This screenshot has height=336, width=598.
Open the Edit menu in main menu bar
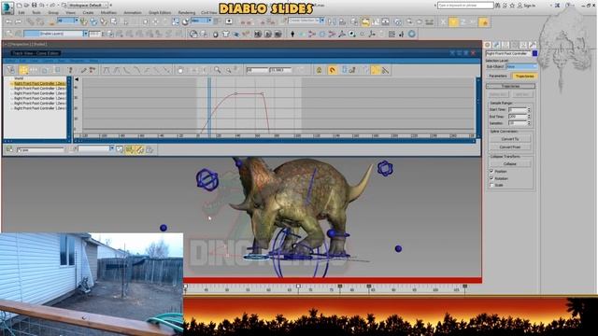tap(21, 12)
